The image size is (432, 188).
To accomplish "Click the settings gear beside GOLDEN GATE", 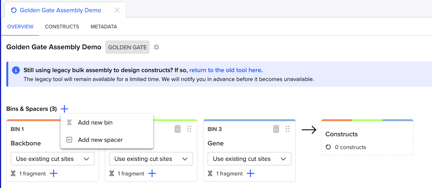I will tap(156, 47).
